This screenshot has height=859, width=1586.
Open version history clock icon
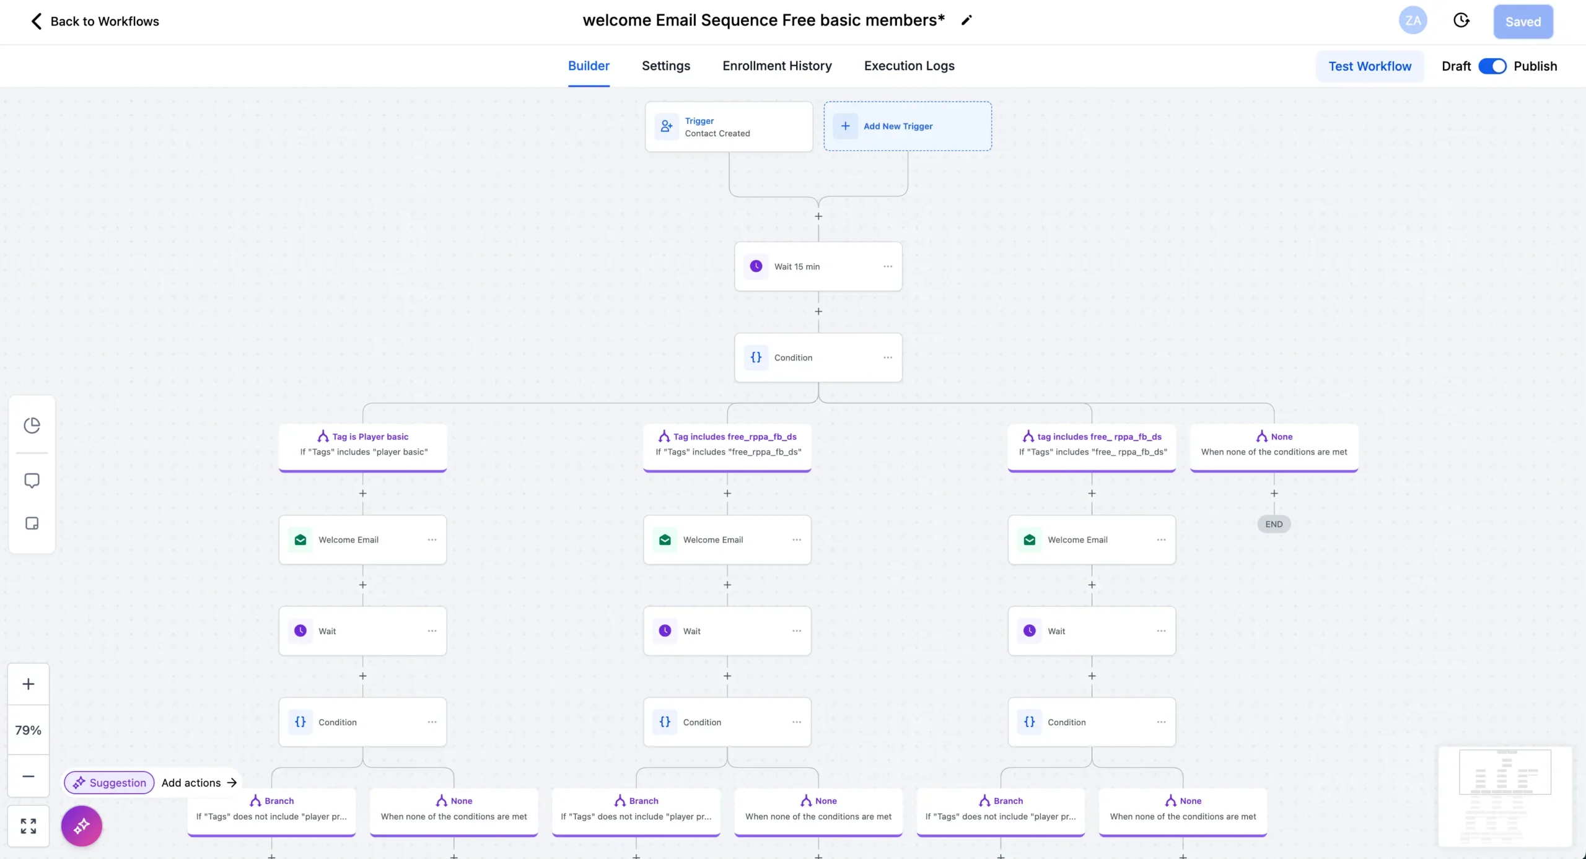point(1461,20)
